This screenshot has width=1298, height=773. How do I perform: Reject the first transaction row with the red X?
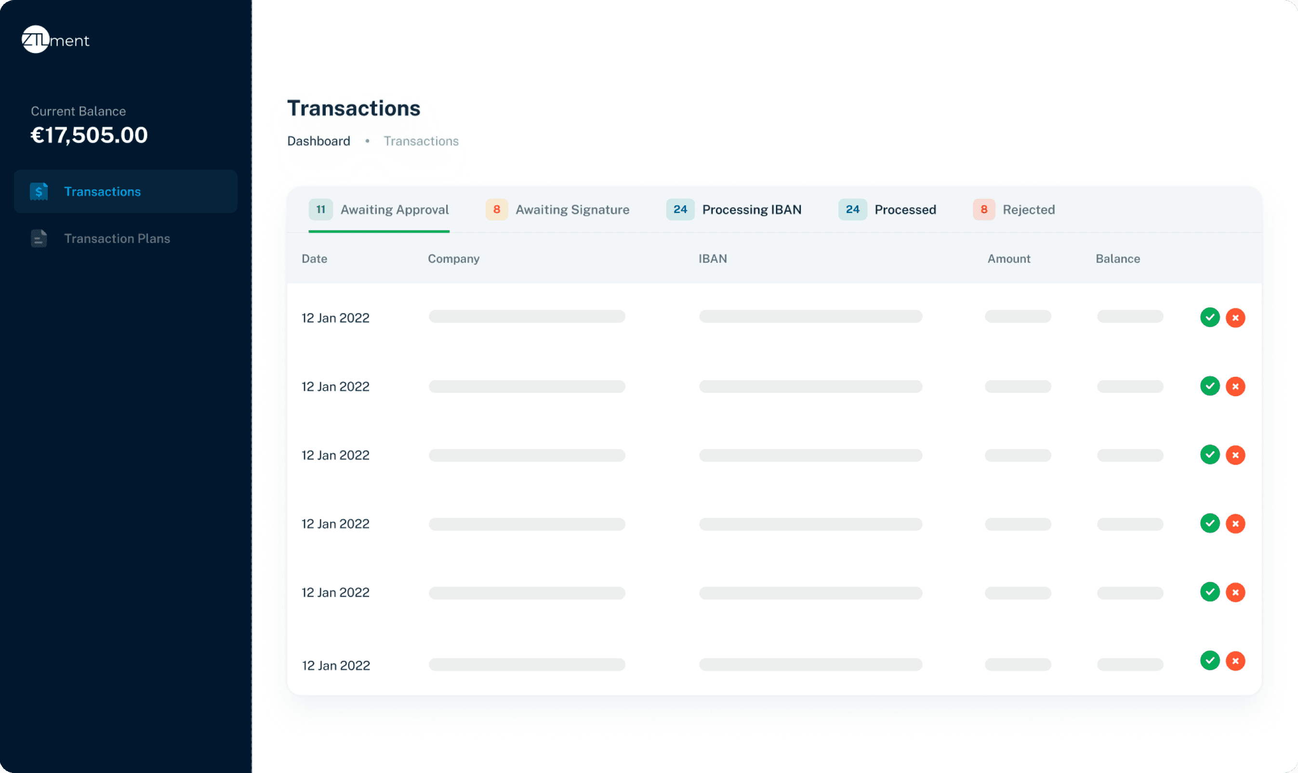click(x=1235, y=318)
